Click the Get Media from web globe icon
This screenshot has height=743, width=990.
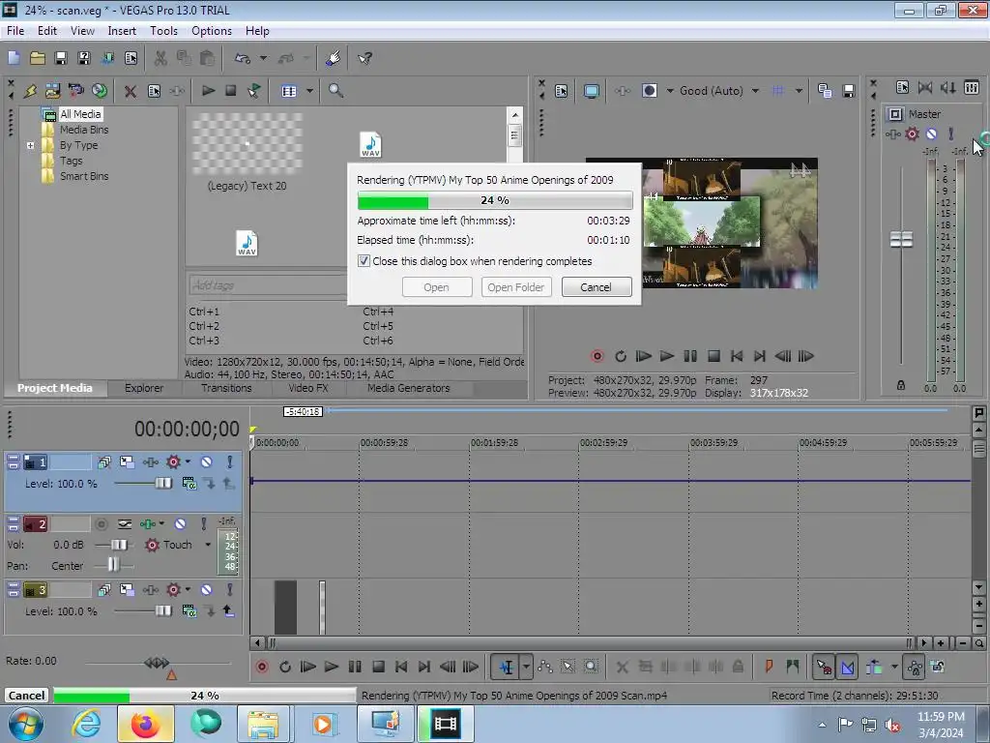pos(100,91)
